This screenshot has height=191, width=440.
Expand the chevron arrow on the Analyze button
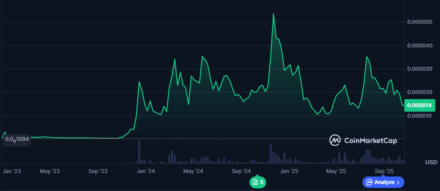[398, 182]
